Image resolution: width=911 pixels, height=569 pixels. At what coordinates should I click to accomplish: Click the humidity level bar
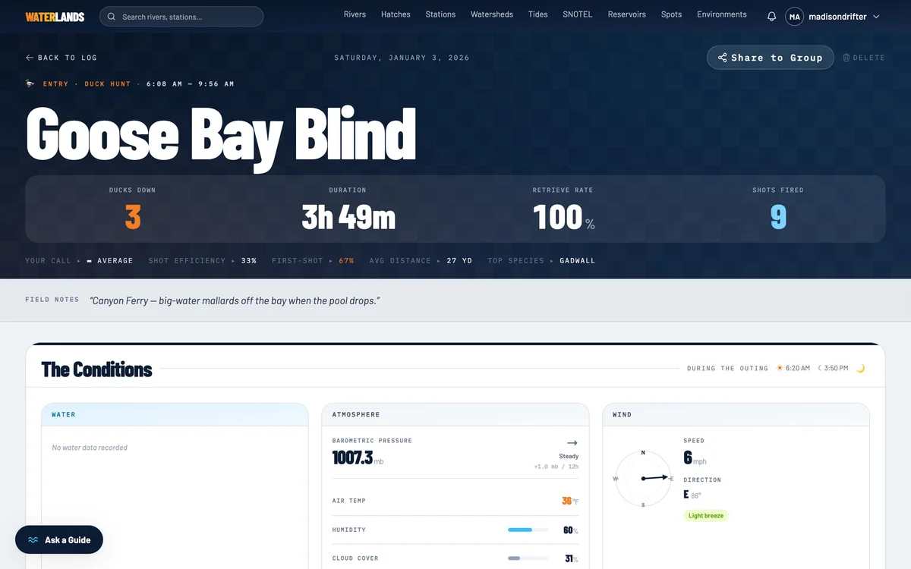pyautogui.click(x=528, y=530)
